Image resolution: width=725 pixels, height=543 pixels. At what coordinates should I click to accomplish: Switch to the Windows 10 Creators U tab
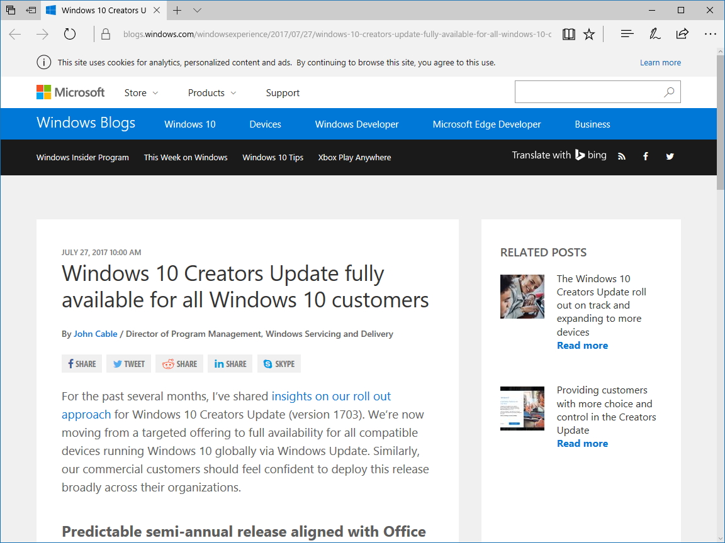click(x=103, y=10)
